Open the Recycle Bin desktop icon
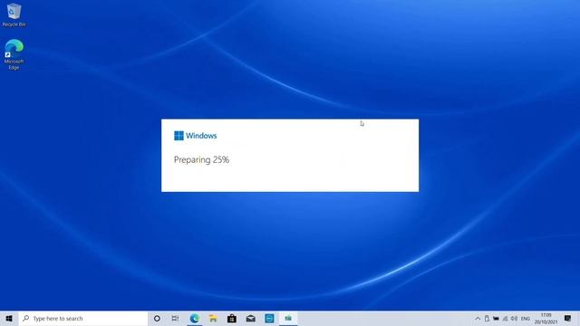The image size is (580, 326). [x=14, y=14]
